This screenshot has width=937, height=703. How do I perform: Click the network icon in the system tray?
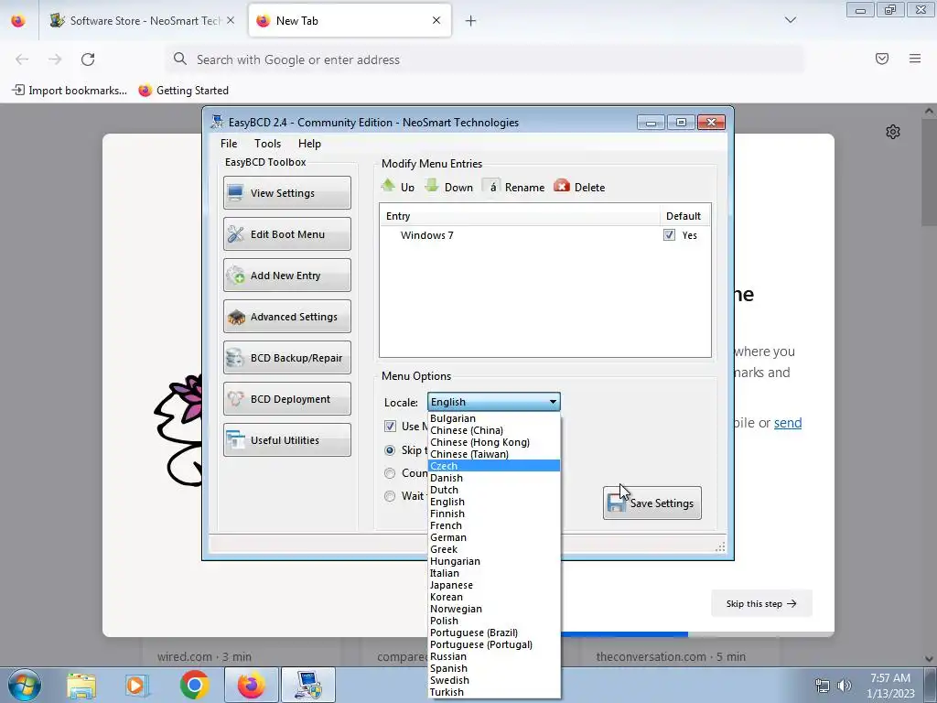click(823, 686)
